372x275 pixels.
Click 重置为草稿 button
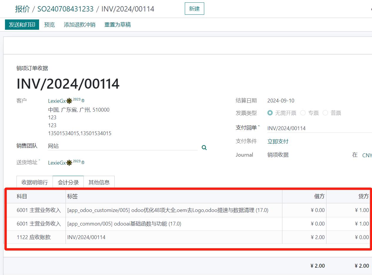(118, 25)
